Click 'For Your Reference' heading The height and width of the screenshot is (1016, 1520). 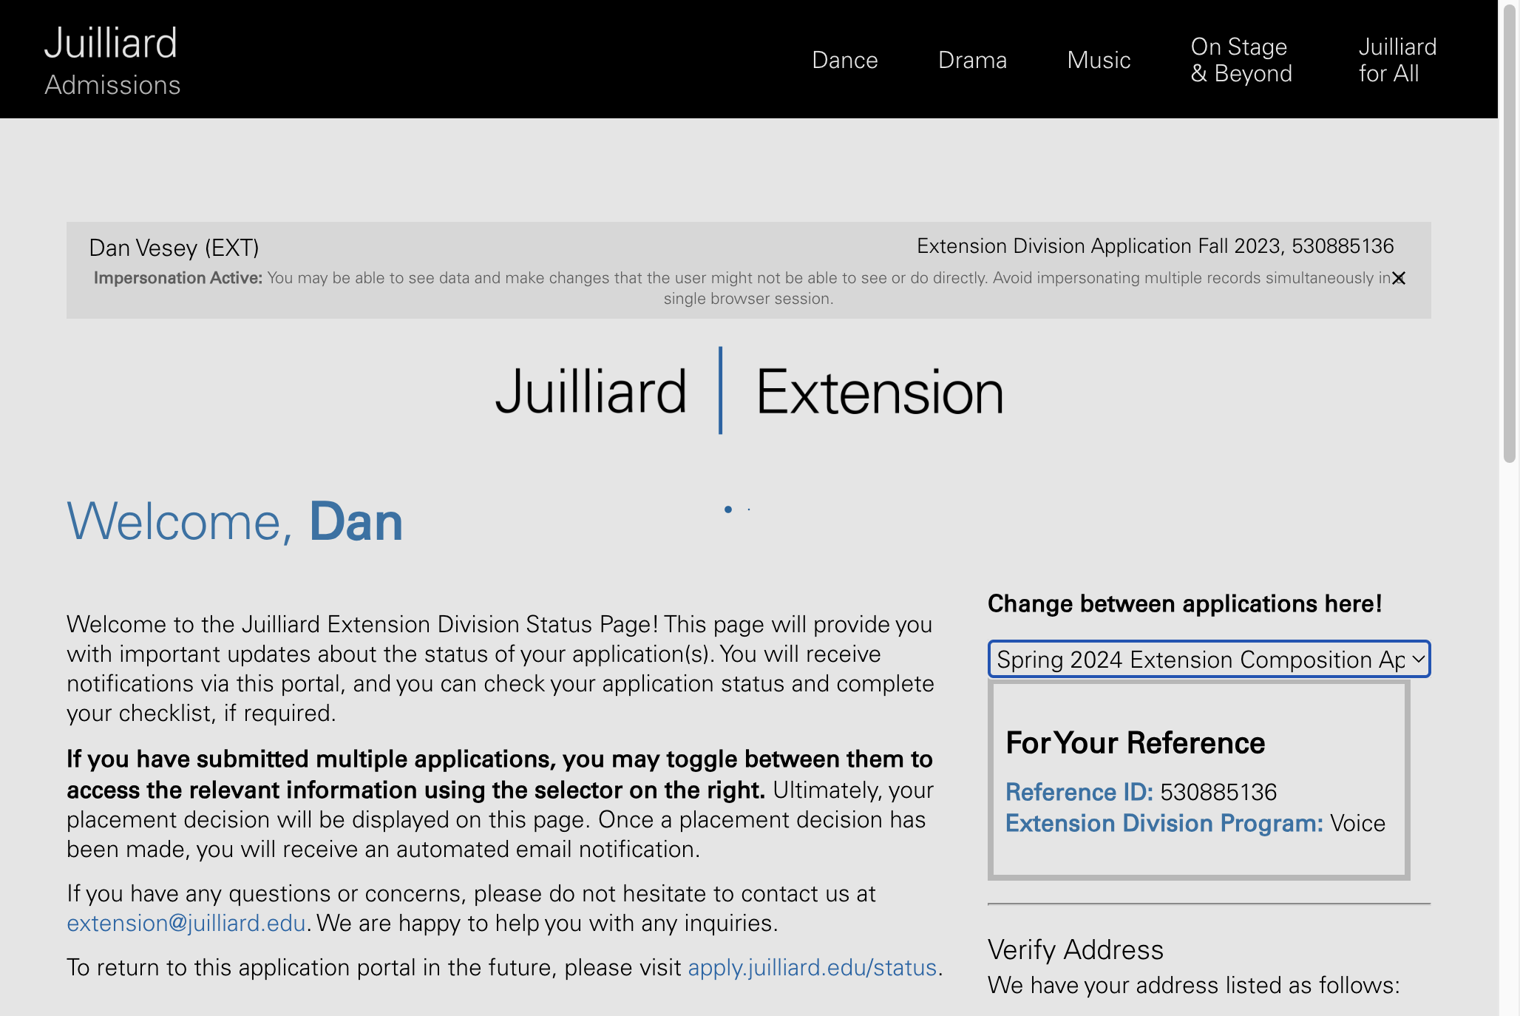[x=1136, y=742]
